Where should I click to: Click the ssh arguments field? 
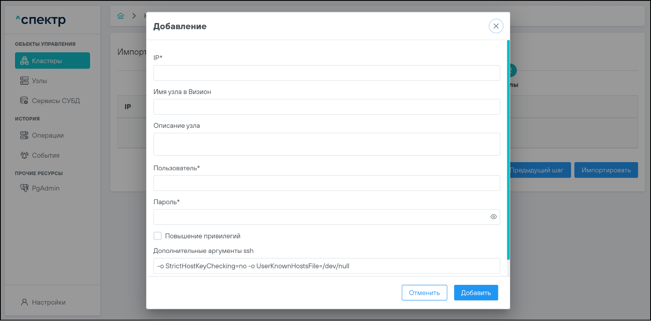[x=326, y=266]
